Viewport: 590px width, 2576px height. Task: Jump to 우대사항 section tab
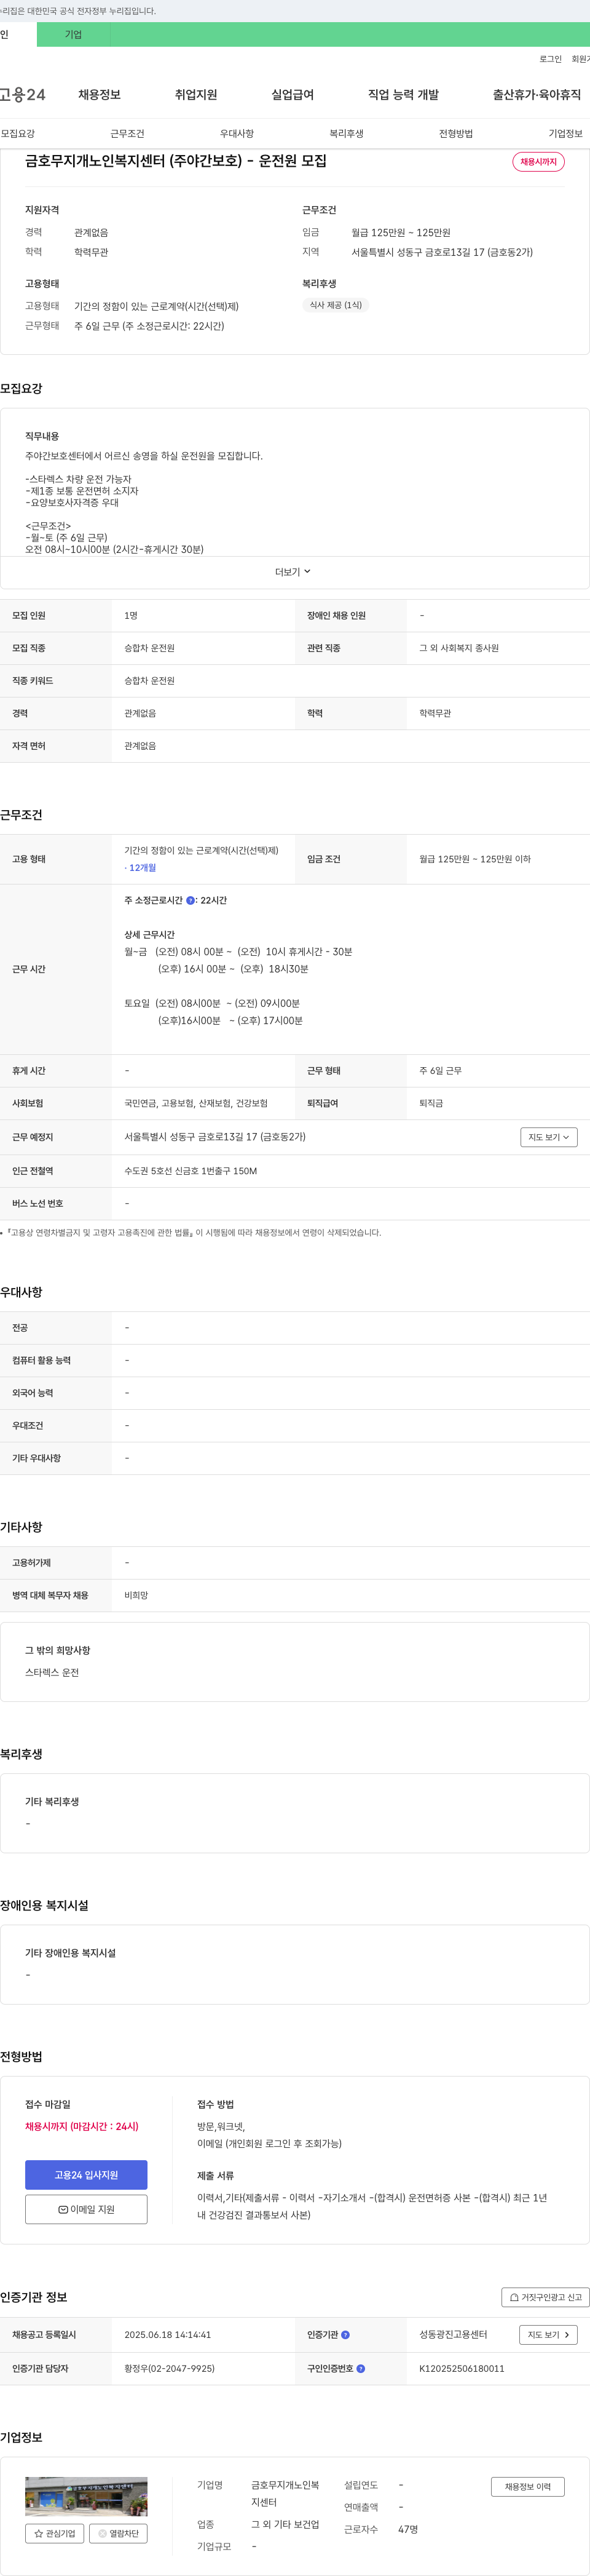pyautogui.click(x=237, y=134)
